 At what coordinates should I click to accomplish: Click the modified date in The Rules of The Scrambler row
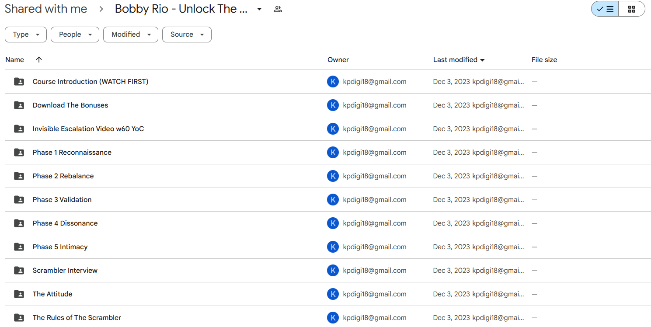point(452,318)
